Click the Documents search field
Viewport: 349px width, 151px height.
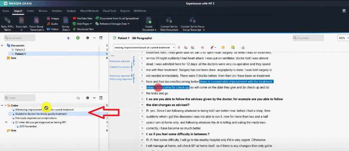pyautogui.click(x=20, y=38)
